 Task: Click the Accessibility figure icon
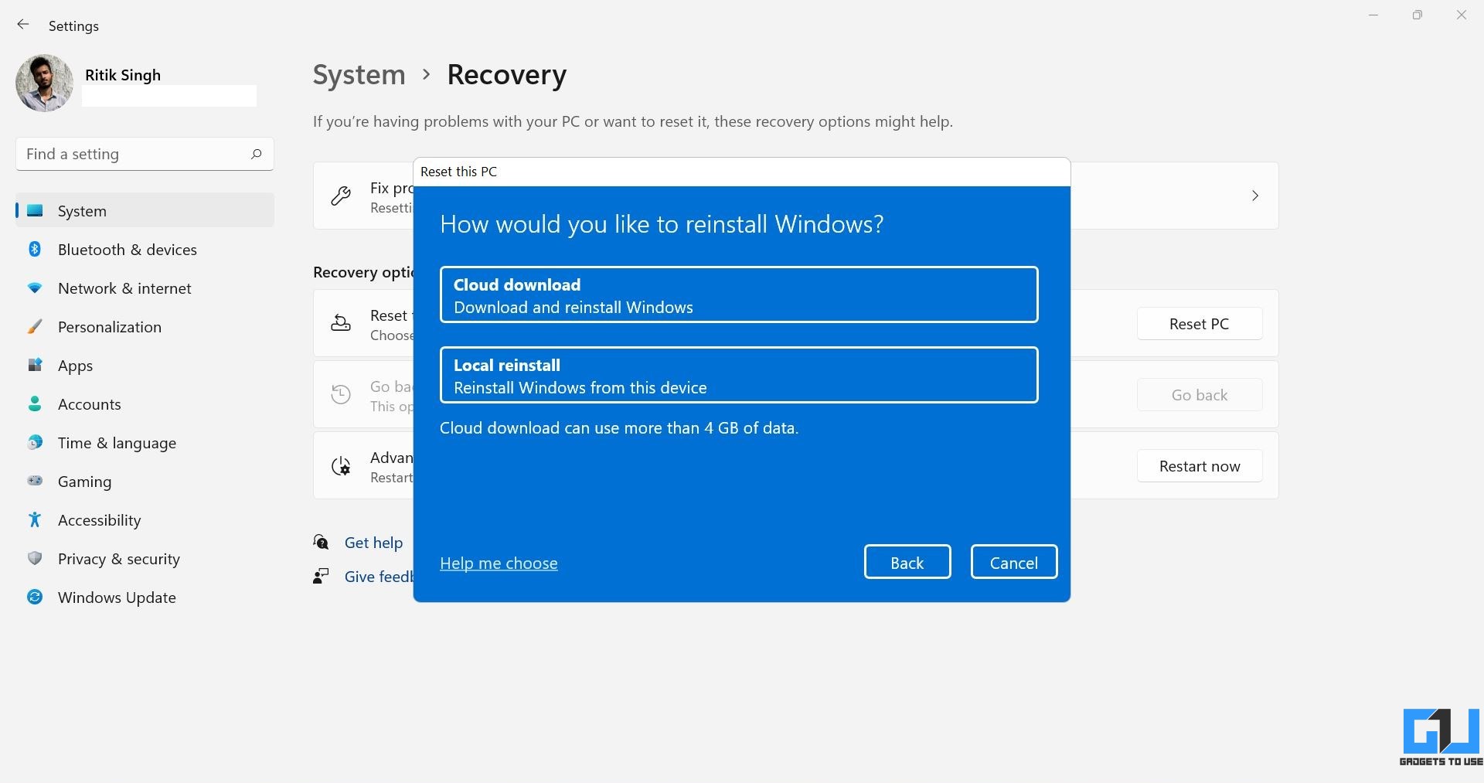pos(35,519)
